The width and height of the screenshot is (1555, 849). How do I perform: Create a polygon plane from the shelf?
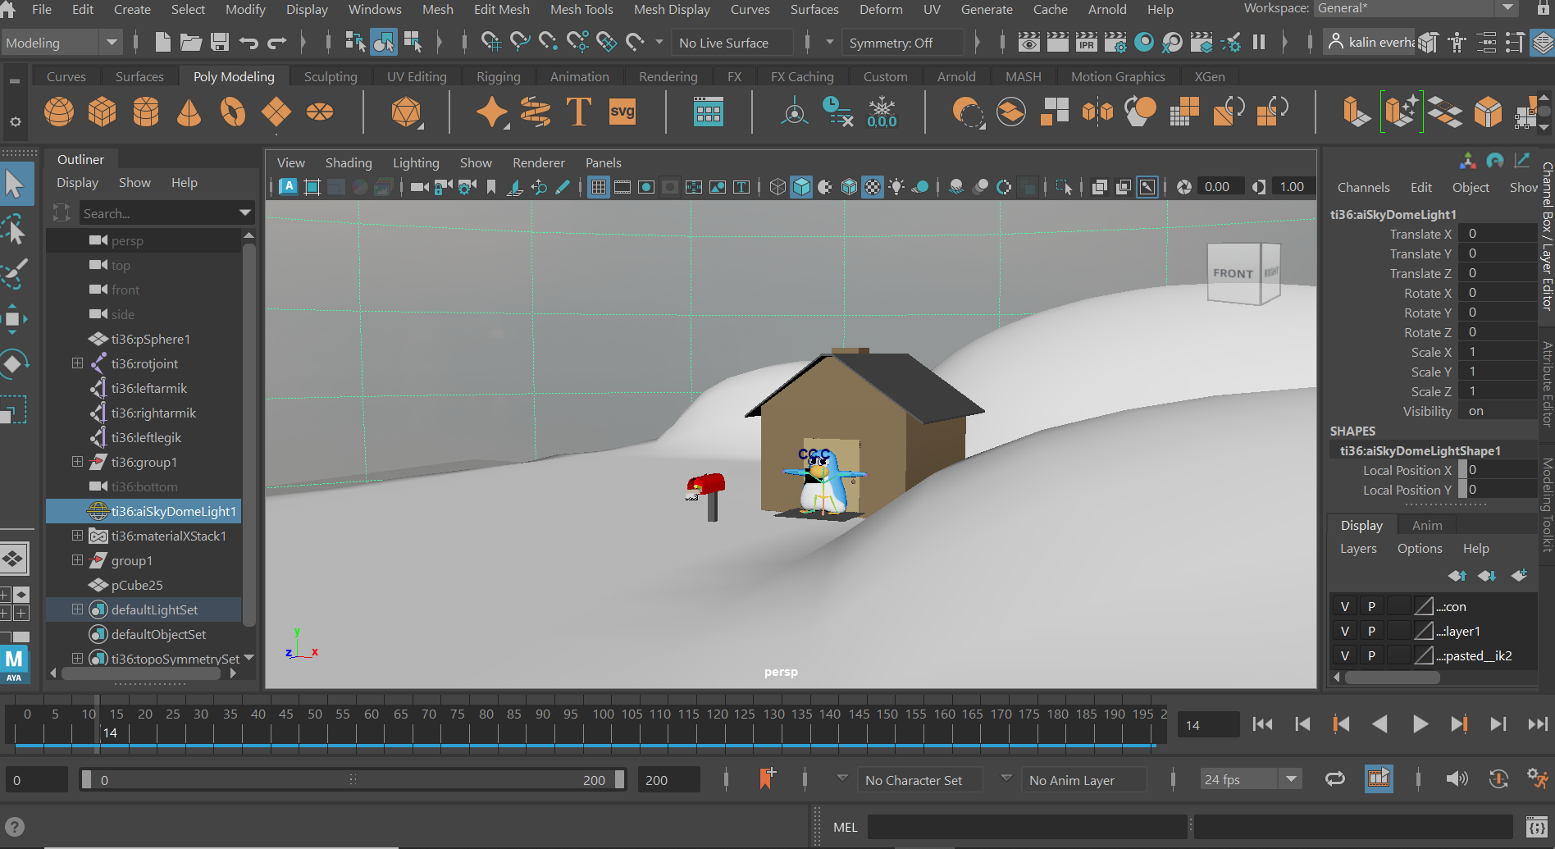[276, 112]
